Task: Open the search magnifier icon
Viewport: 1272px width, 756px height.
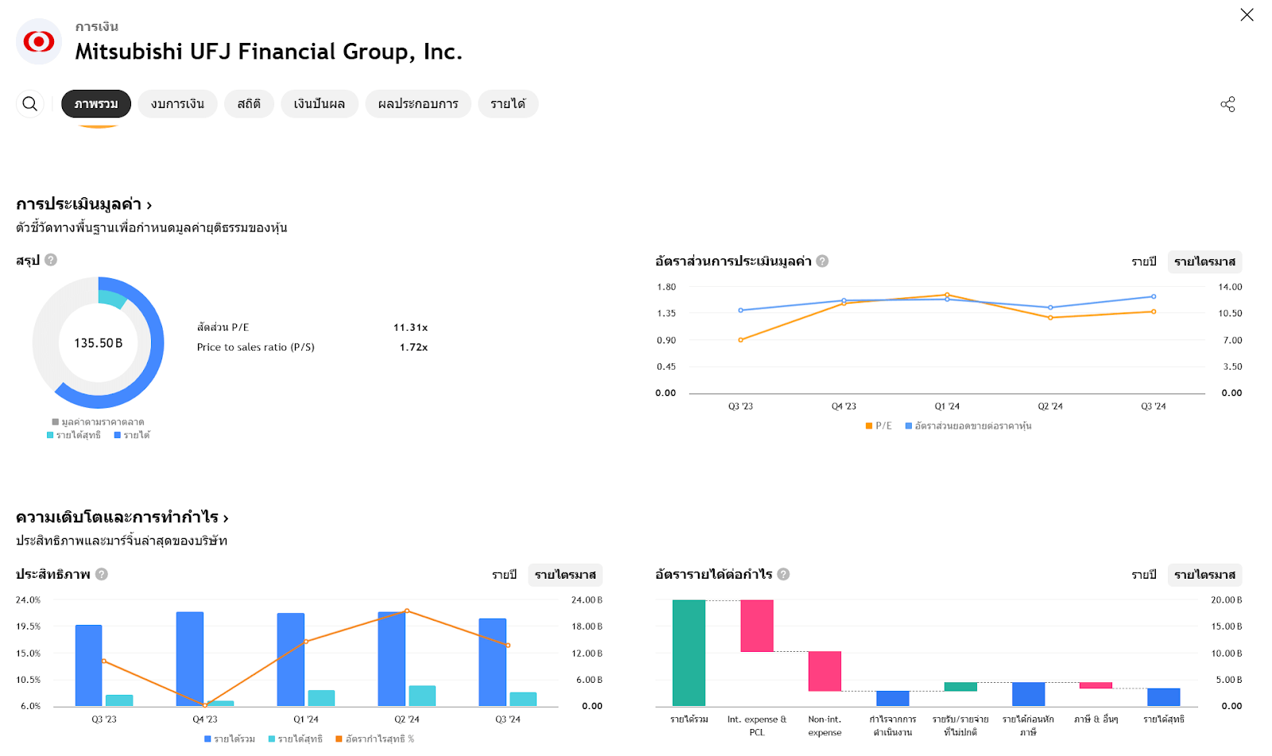Action: coord(30,104)
